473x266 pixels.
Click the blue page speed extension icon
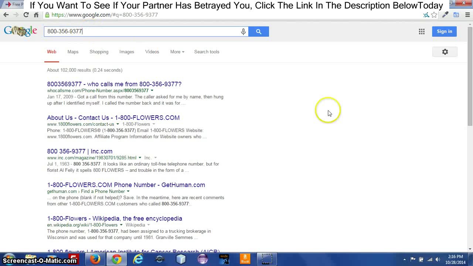456,15
